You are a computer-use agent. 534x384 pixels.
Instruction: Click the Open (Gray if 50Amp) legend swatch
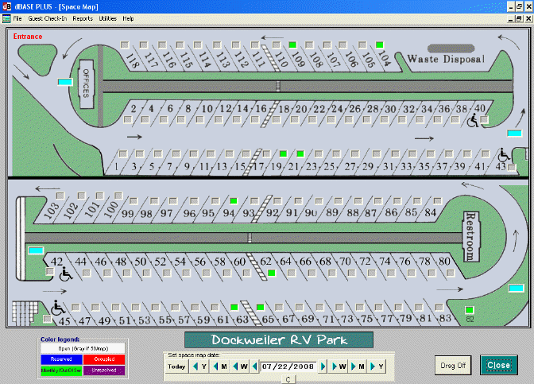coord(83,348)
